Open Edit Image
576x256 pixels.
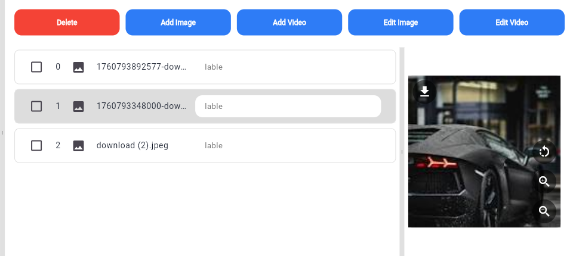tap(401, 23)
